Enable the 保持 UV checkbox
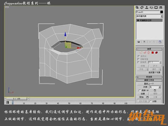 click(x=140, y=90)
